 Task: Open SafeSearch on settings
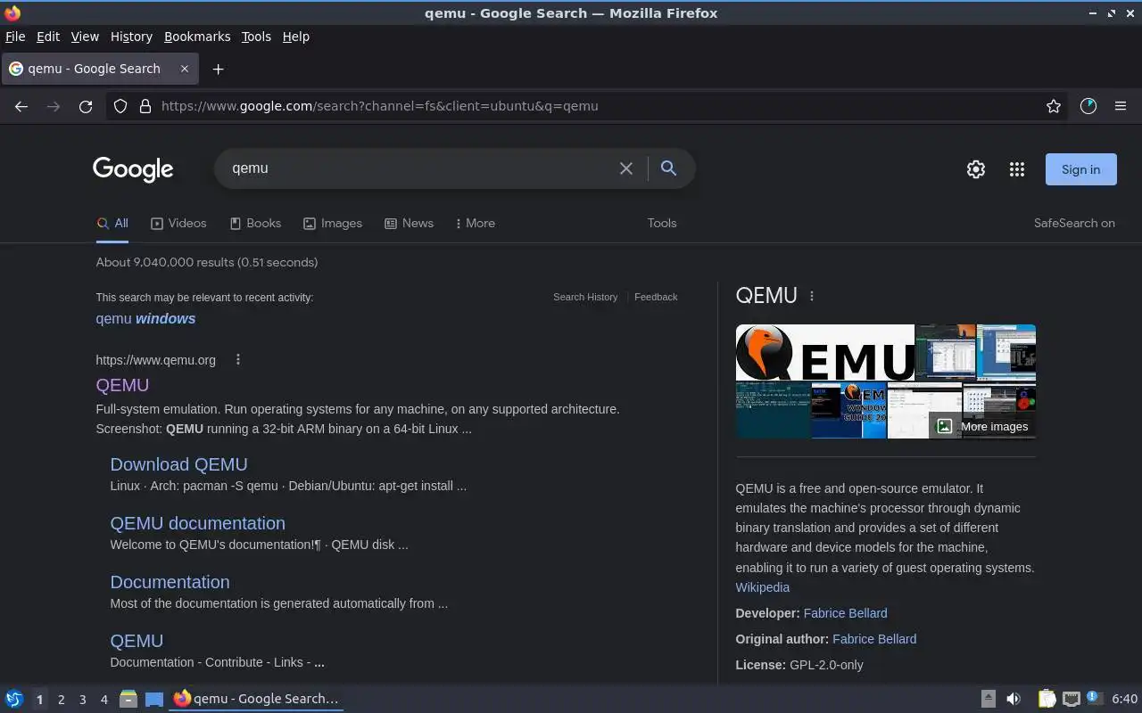pos(1074,224)
